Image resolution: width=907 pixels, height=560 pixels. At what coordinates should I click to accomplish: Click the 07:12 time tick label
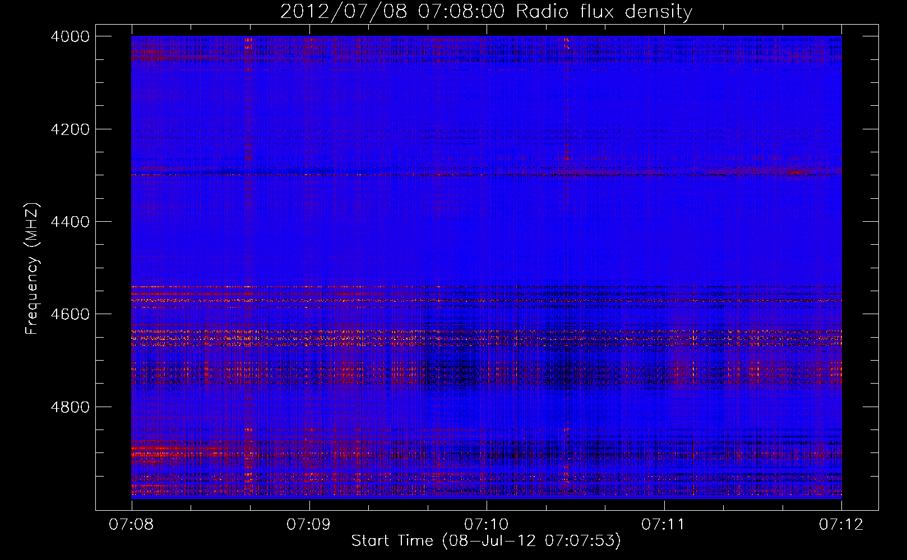click(x=841, y=524)
